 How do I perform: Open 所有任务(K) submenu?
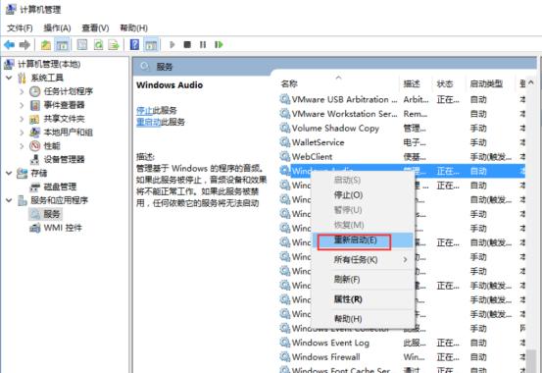tap(363, 259)
